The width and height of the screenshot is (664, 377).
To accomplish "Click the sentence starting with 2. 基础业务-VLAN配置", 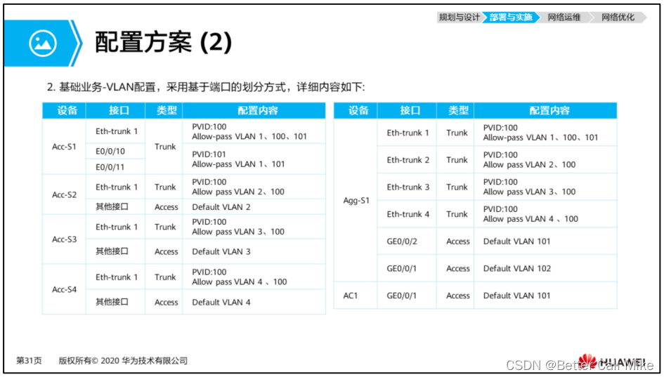I will 206,87.
